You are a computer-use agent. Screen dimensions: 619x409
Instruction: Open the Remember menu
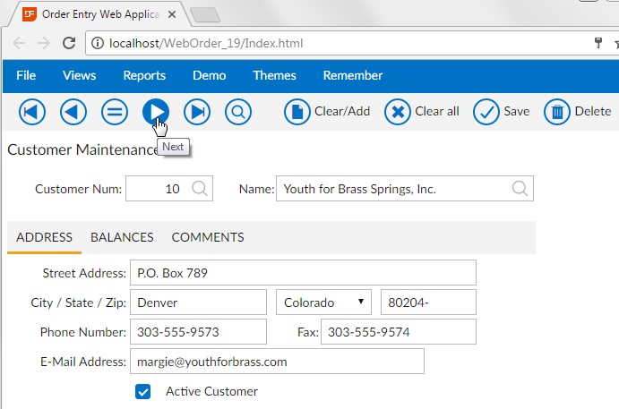(x=353, y=75)
